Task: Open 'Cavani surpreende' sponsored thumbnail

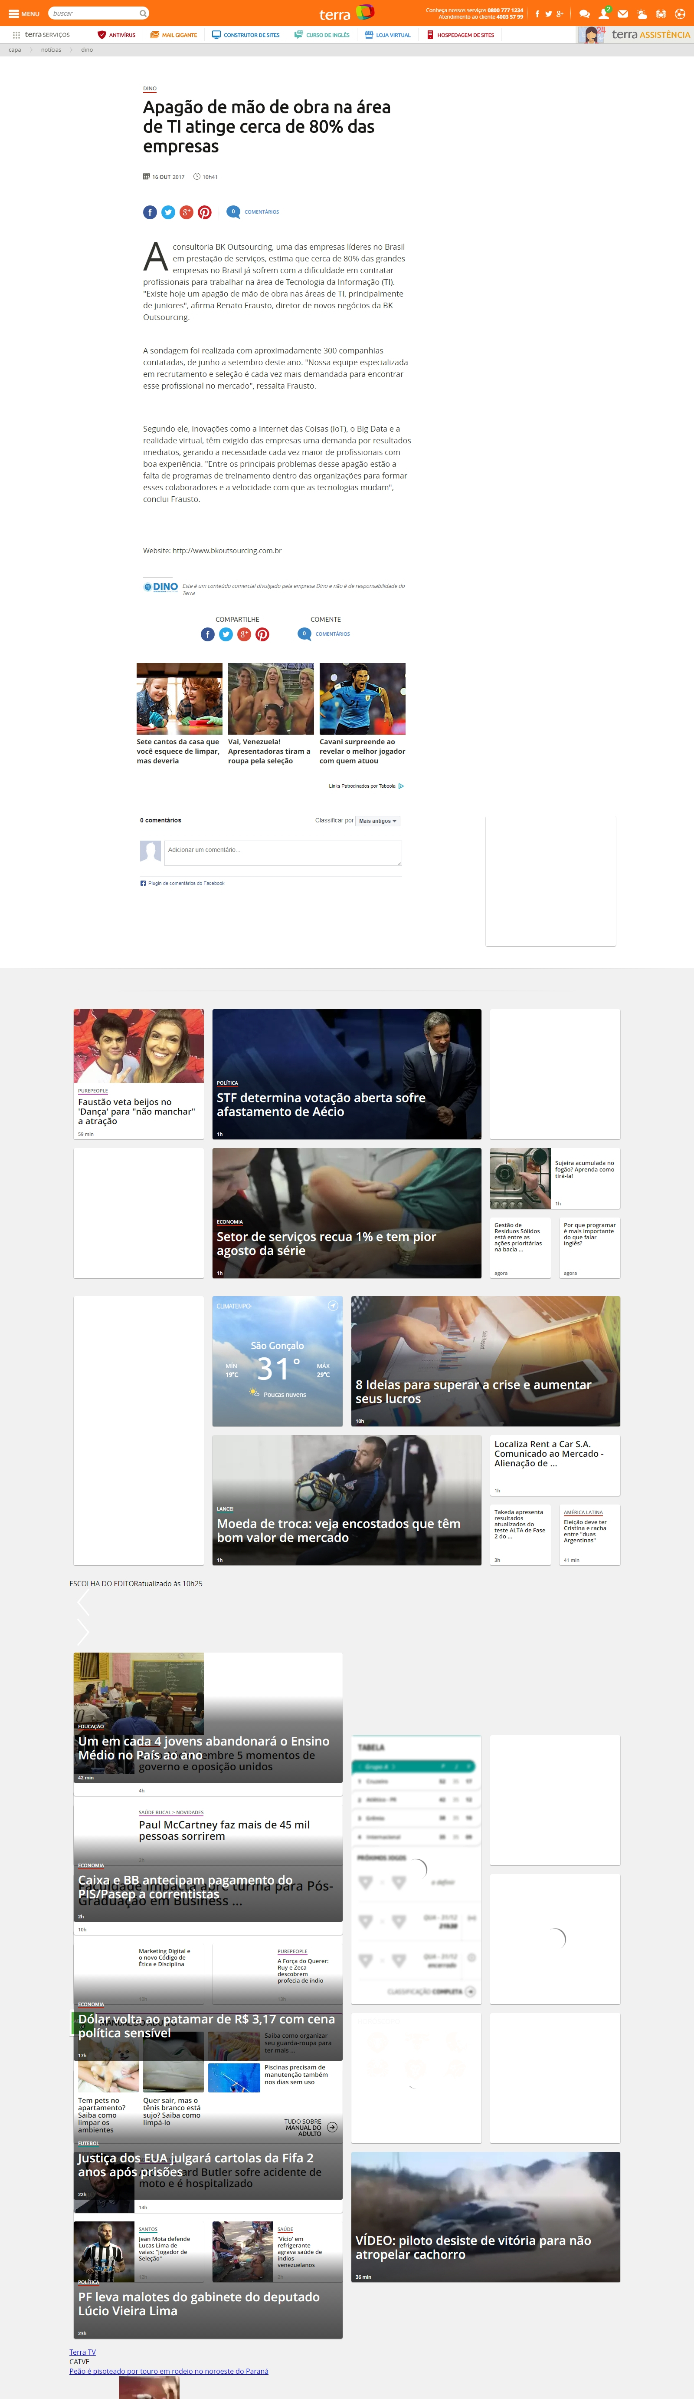Action: 363,699
